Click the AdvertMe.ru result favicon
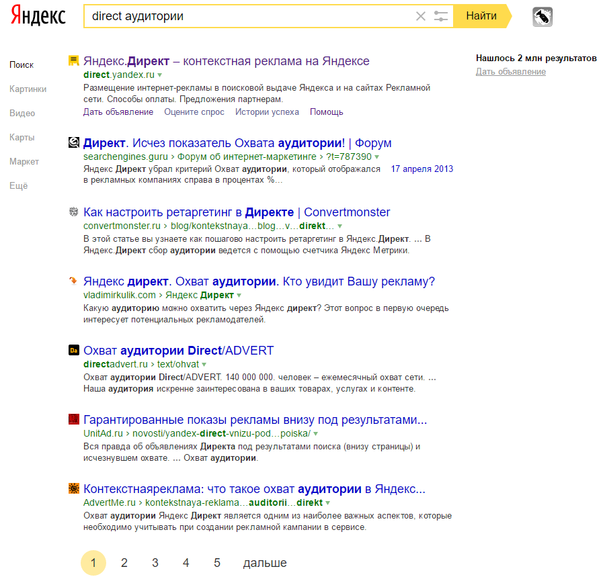 click(x=73, y=488)
